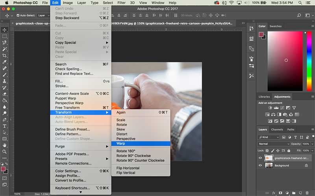The height and width of the screenshot is (196, 315).
Task: Toggle lock position icon
Action: click(278, 150)
